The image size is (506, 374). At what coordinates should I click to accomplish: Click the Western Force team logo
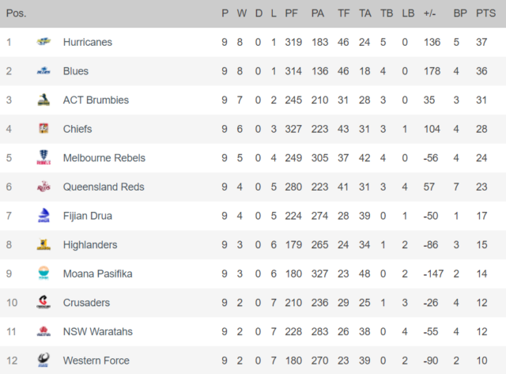(x=43, y=360)
